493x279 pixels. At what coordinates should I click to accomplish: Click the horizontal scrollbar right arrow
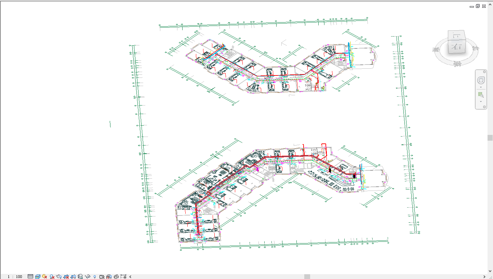(484, 277)
